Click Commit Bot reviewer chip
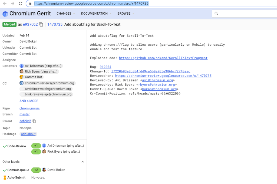Screen dimensions: 277x184 [x=31, y=77]
